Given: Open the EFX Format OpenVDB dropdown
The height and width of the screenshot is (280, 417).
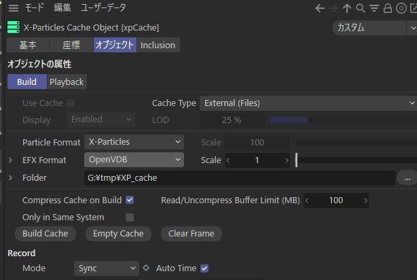Looking at the screenshot, I should pyautogui.click(x=134, y=160).
